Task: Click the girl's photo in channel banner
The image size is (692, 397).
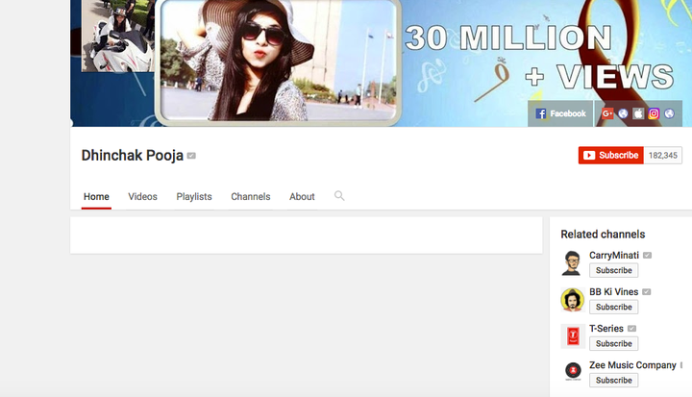Action: pos(278,61)
